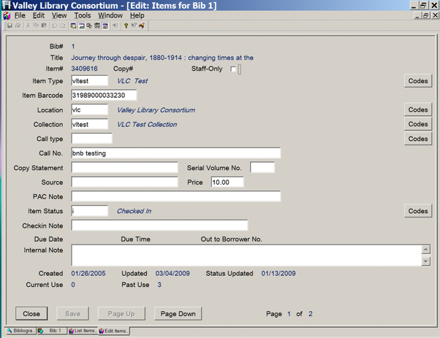The height and width of the screenshot is (338, 440).
Task: Click Codes button for Item Type
Action: [x=418, y=81]
